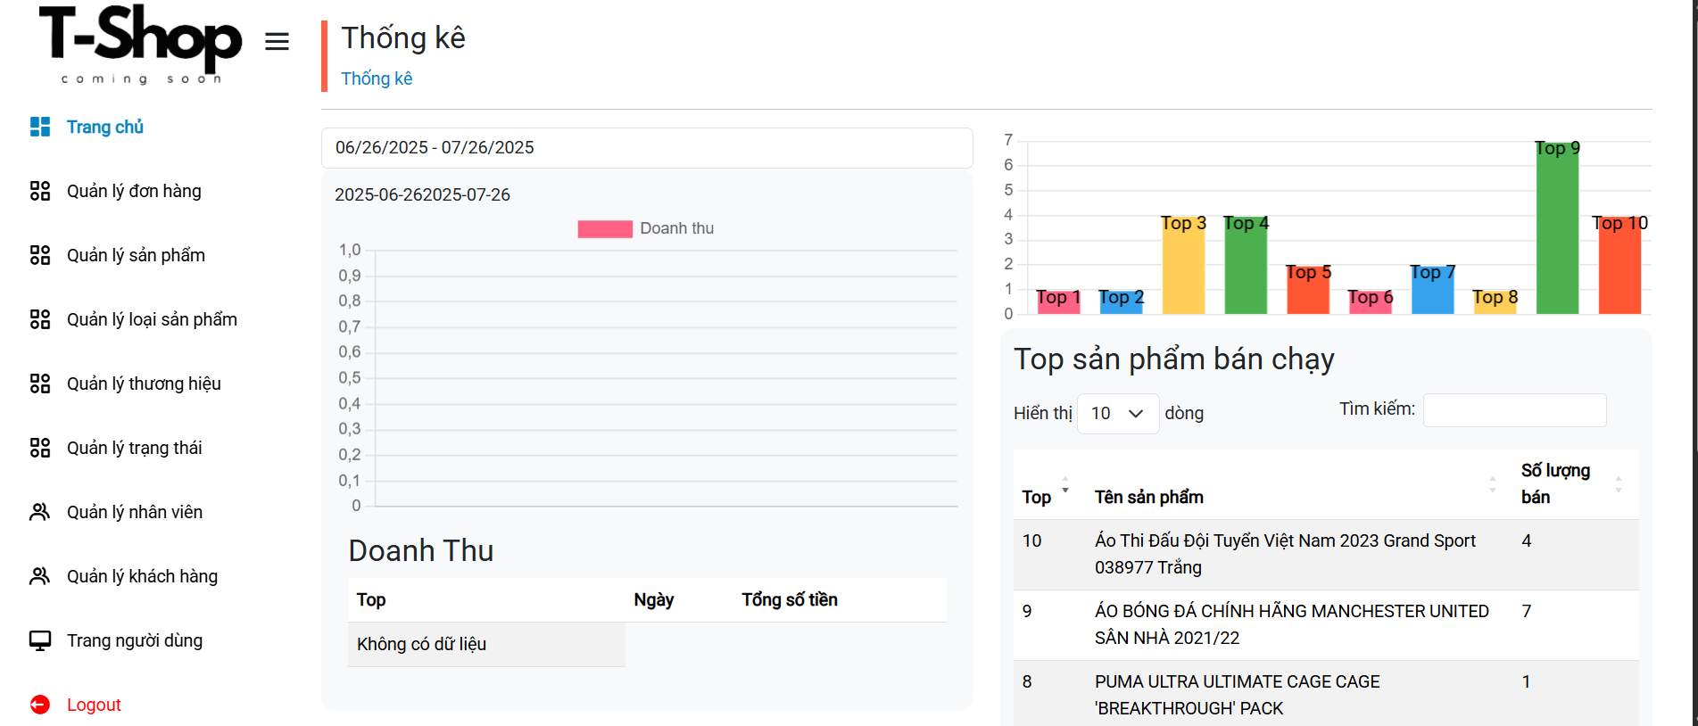The height and width of the screenshot is (726, 1698).
Task: Click the Top 4 green bar
Action: tap(1246, 264)
